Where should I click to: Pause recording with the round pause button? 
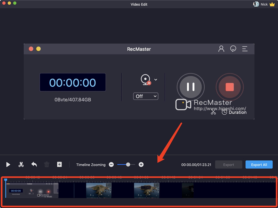click(190, 87)
